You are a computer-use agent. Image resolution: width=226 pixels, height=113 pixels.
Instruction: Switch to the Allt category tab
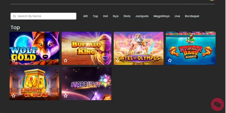85,16
